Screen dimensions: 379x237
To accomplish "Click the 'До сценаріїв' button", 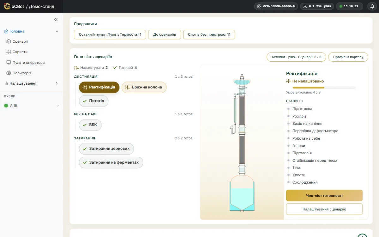I will (165, 34).
